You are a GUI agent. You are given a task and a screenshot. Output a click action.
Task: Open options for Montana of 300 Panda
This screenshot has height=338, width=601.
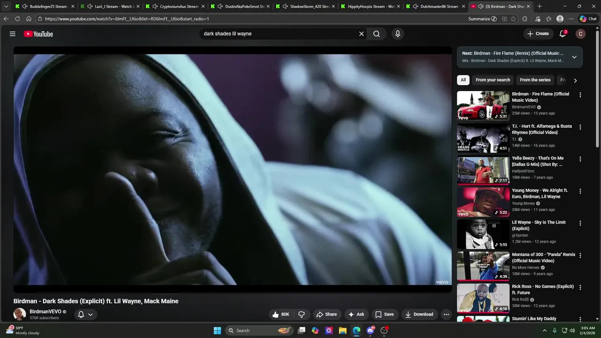point(580,255)
